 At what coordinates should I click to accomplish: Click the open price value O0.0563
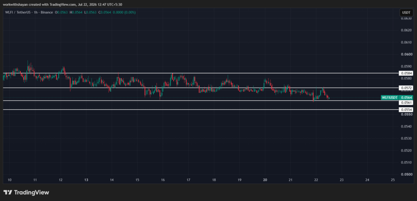(x=61, y=12)
